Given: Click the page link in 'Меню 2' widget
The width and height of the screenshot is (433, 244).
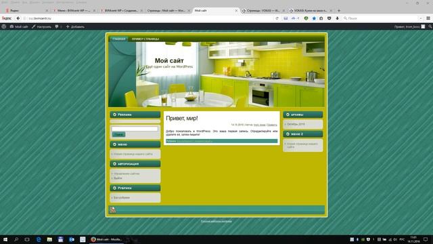Looking at the screenshot, I should tap(302, 146).
